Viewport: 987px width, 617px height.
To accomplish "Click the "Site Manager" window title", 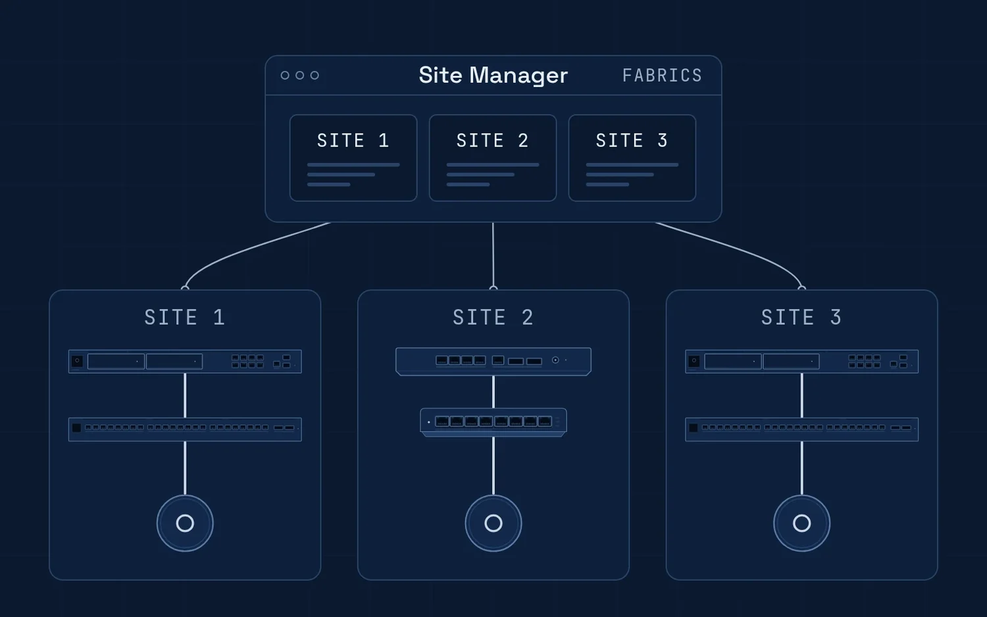I will (x=493, y=76).
